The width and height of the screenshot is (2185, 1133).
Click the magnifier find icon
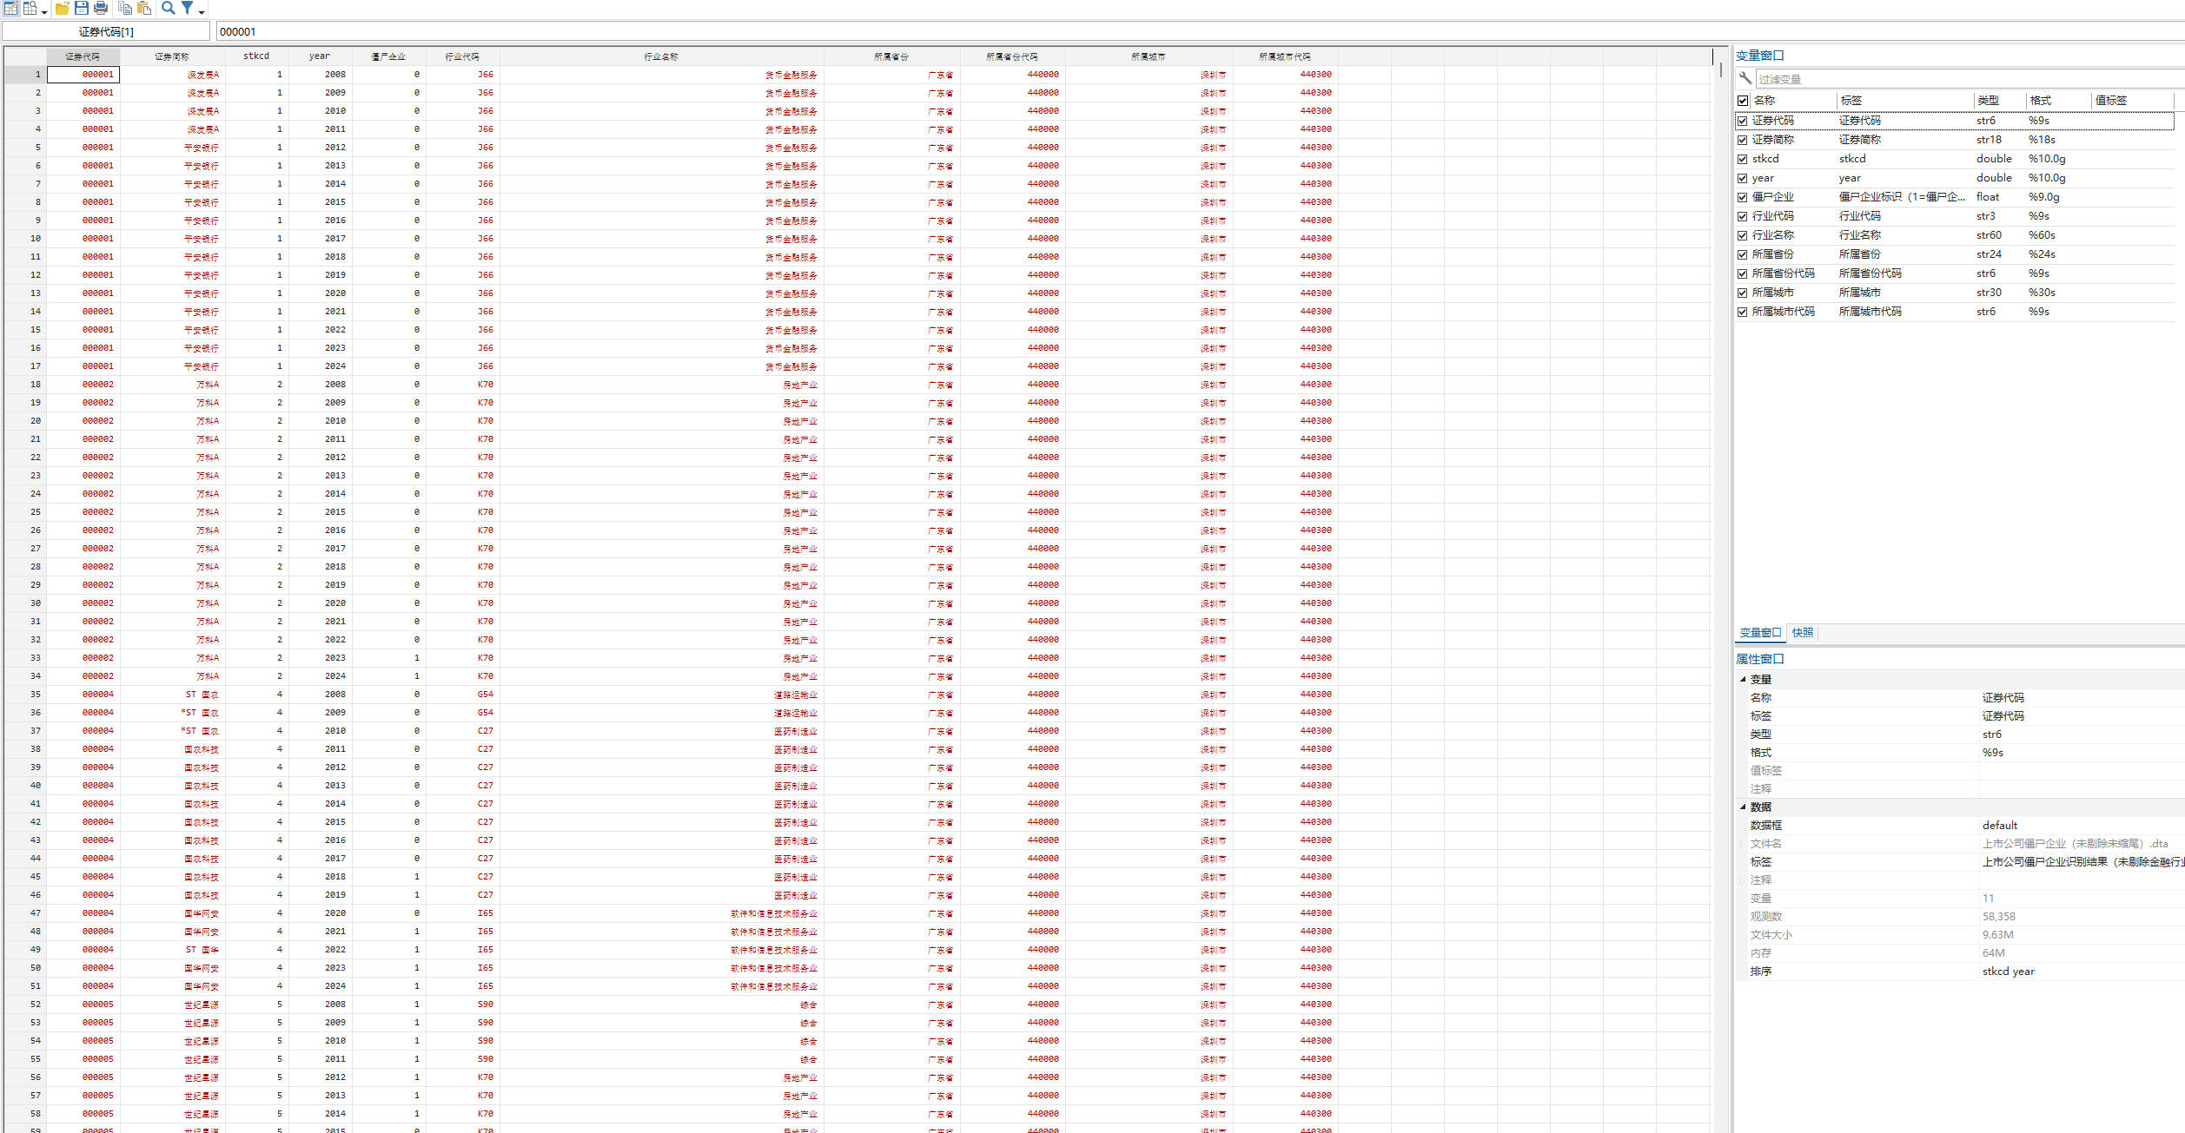pos(168,8)
